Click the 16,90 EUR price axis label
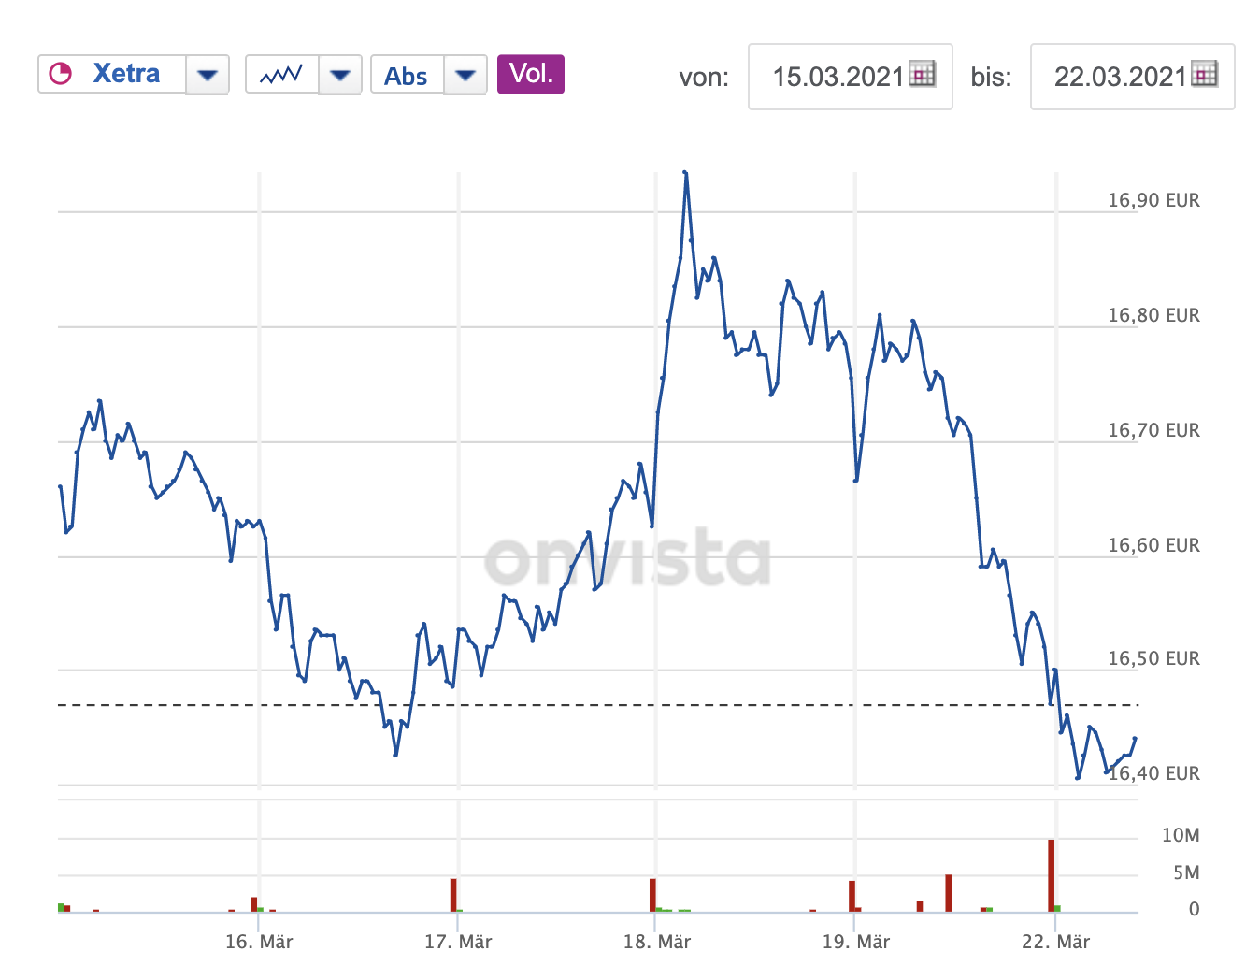Screen dimensions: 1260x980 point(1153,200)
